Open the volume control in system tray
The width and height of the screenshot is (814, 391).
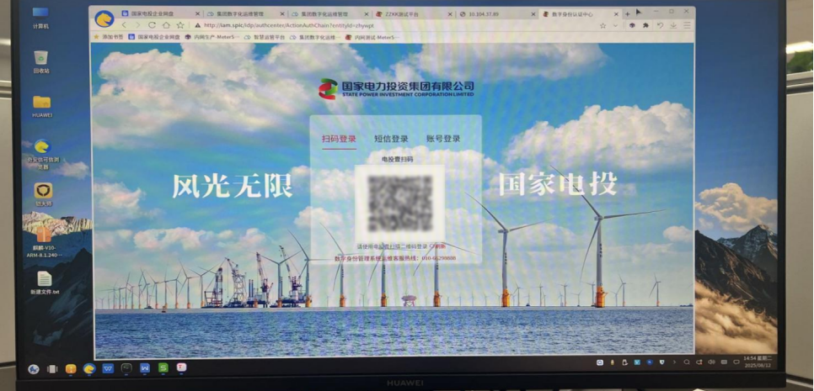pos(712,362)
